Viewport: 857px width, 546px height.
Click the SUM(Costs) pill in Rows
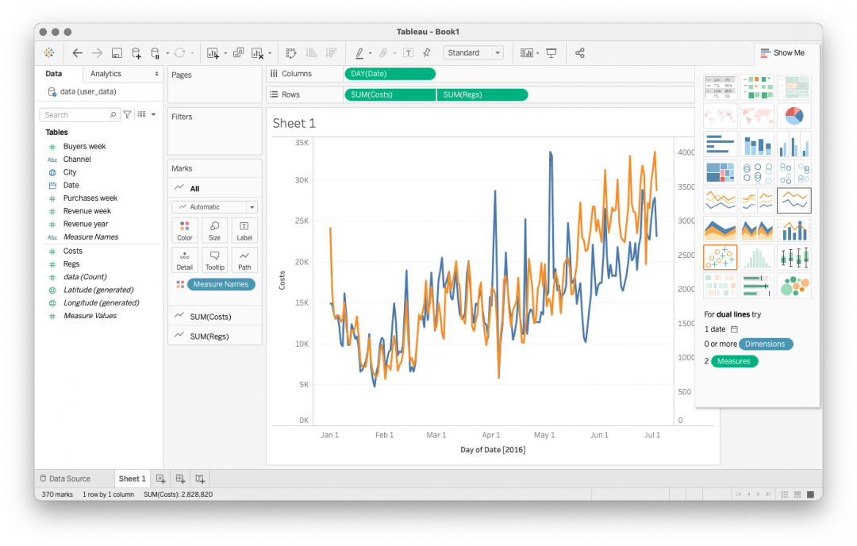(x=390, y=95)
